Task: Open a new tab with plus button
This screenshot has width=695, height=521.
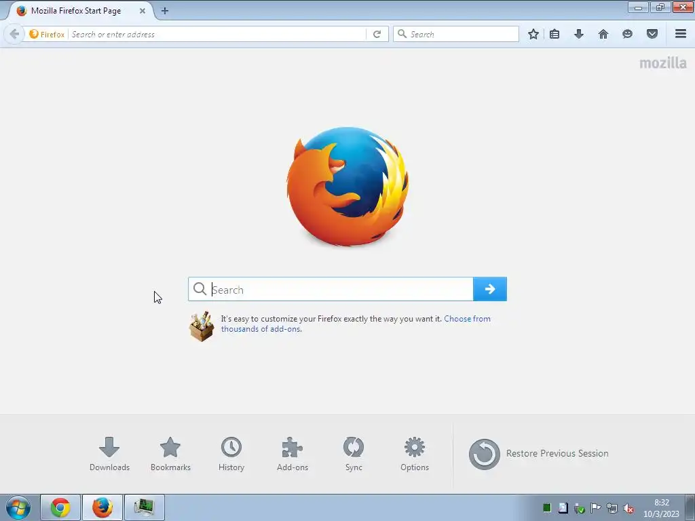Action: click(165, 11)
